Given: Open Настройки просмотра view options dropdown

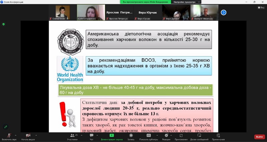Looking at the screenshot, I should point(186,2).
